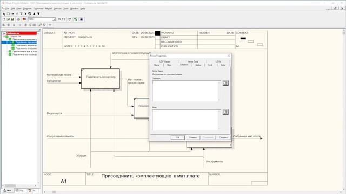
Task: Collapse the Присоединить комплектующие tree node
Action: click(x=7, y=39)
